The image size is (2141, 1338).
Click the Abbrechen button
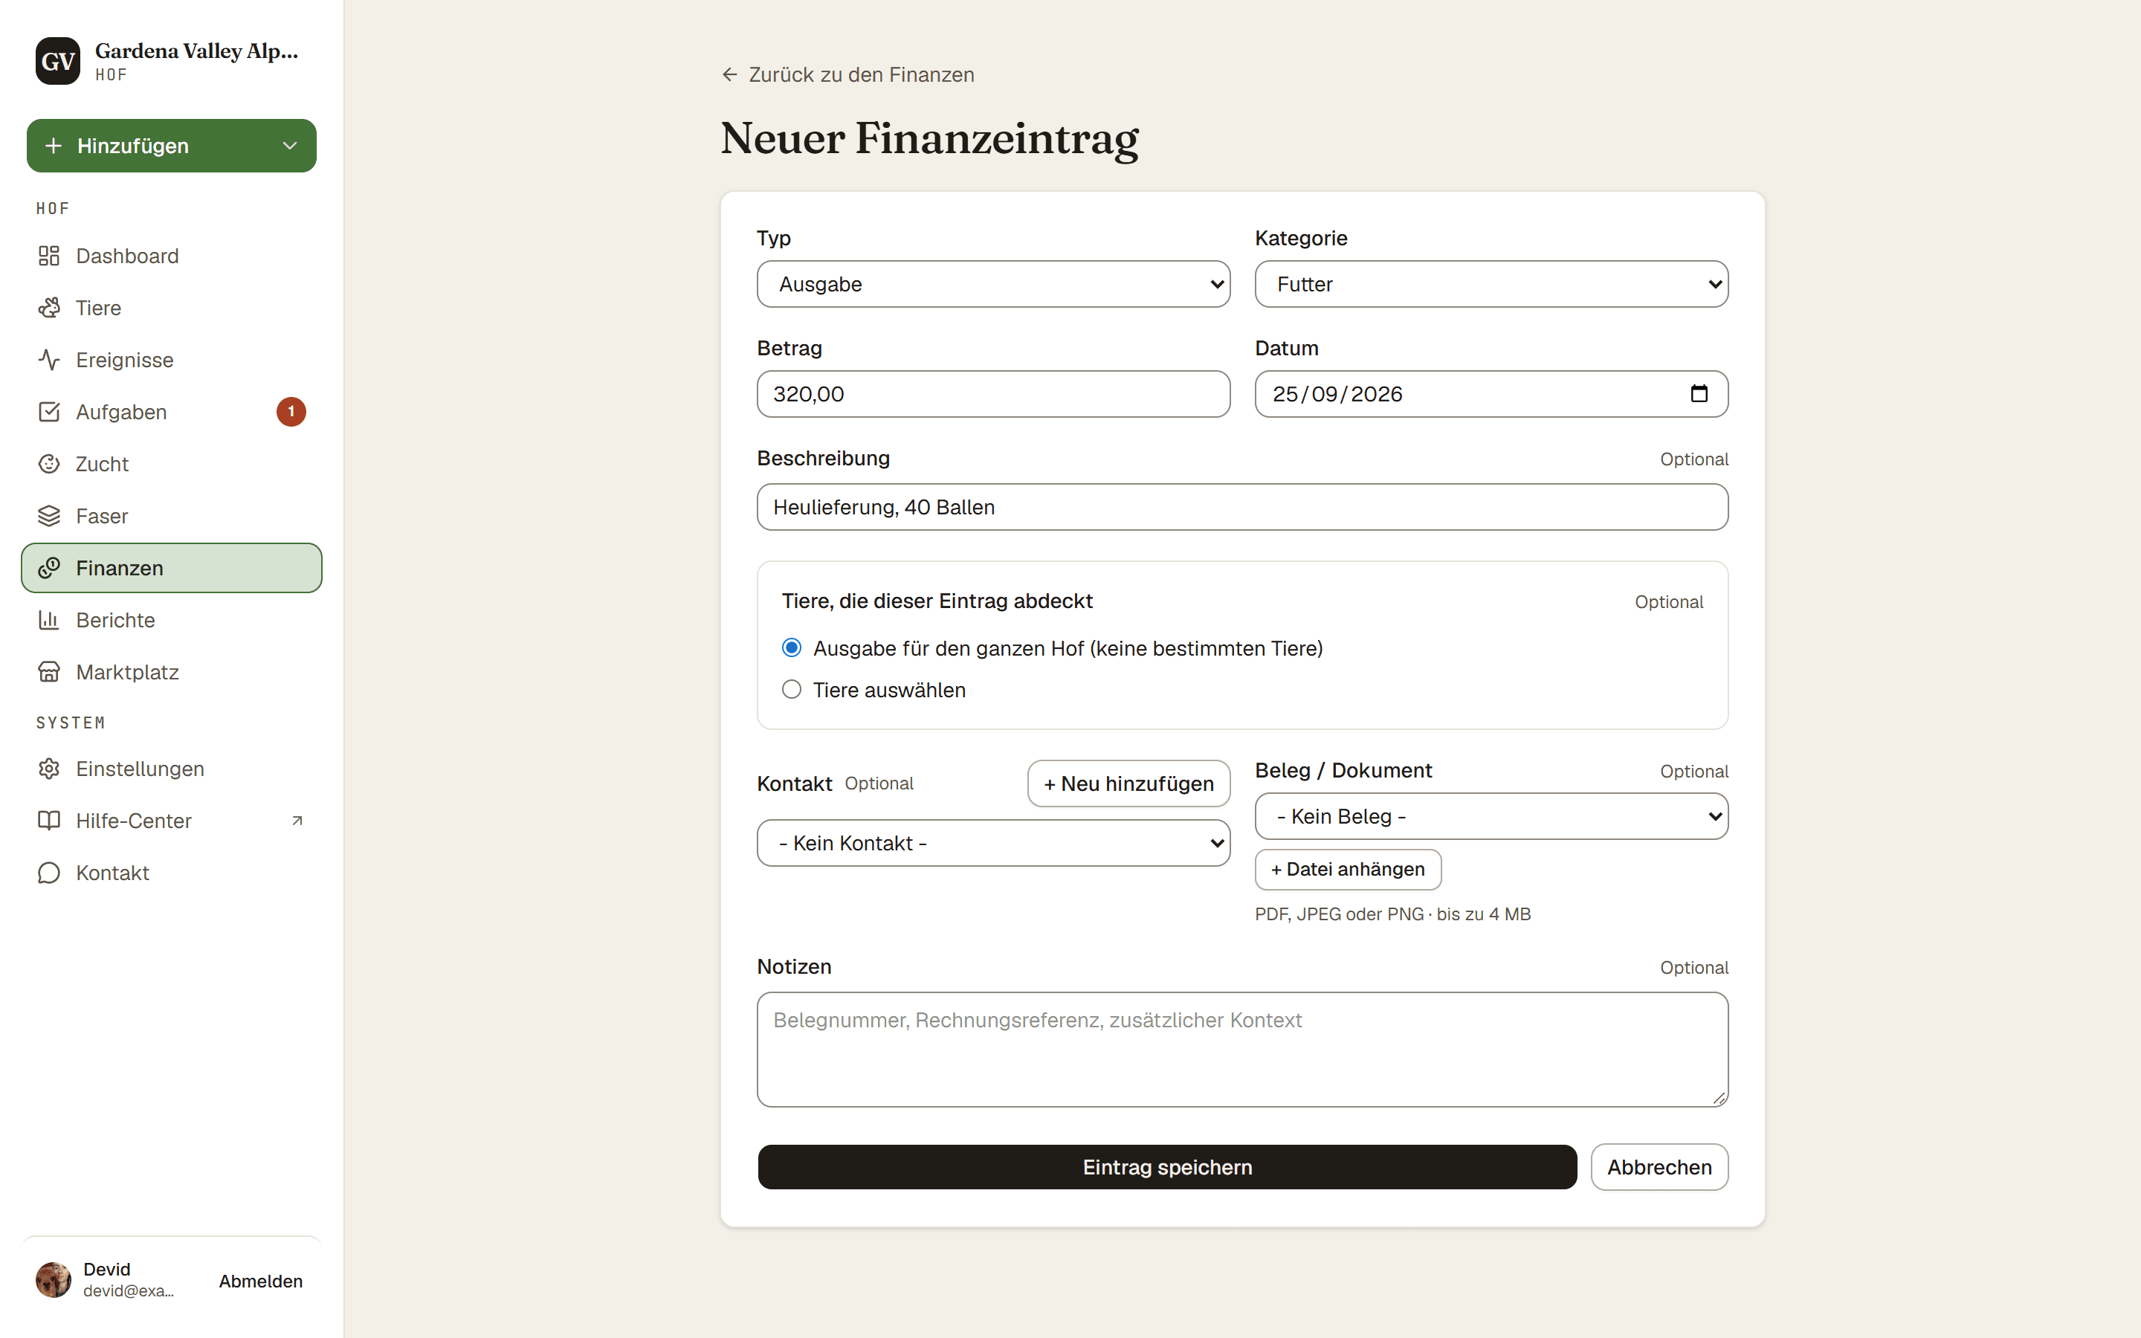[x=1659, y=1167]
